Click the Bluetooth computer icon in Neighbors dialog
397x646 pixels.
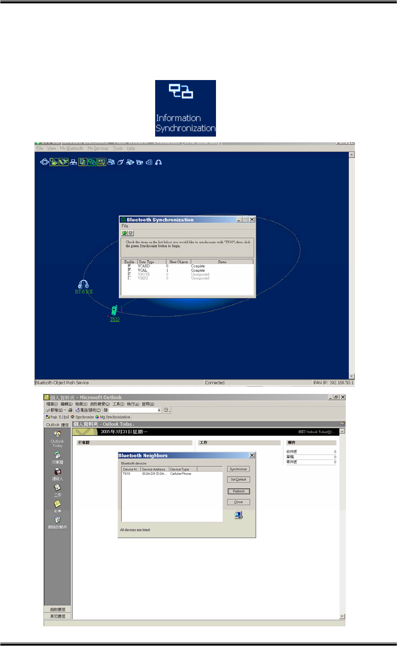238,515
